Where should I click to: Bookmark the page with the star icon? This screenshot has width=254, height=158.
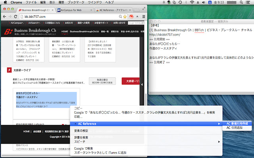click(x=125, y=17)
